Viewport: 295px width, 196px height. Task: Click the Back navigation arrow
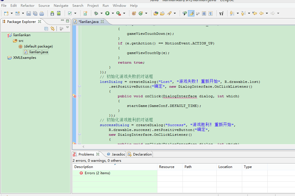point(261,13)
